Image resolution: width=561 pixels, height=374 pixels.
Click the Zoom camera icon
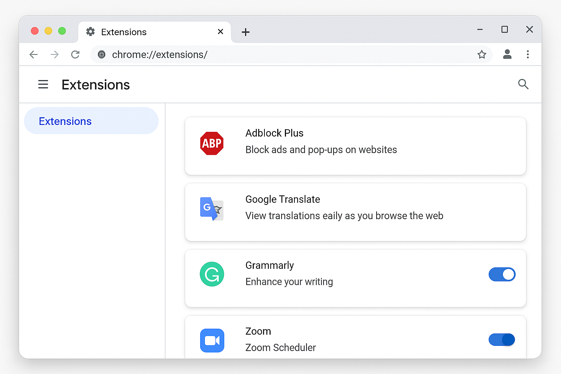(212, 340)
